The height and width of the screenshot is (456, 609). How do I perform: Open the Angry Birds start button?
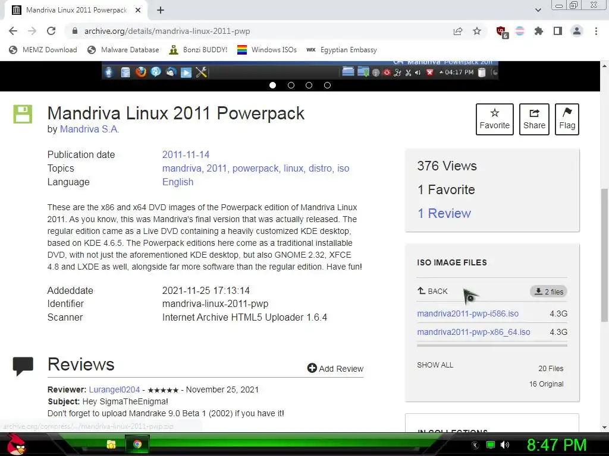[16, 444]
